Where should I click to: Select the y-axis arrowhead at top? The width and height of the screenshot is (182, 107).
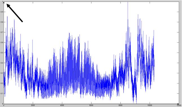(x=4, y=2)
